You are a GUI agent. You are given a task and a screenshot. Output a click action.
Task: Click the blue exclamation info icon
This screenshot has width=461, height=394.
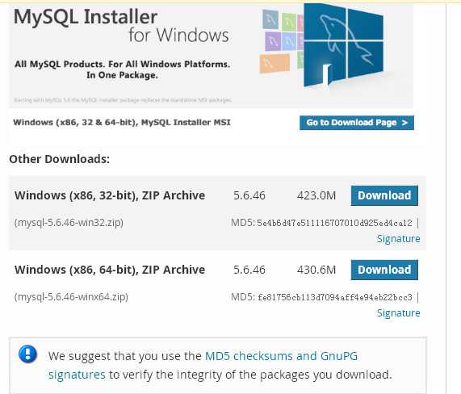click(x=27, y=354)
